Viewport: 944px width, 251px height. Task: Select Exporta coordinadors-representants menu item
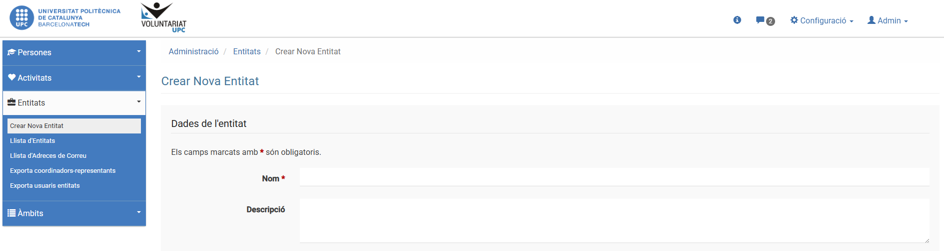click(62, 171)
